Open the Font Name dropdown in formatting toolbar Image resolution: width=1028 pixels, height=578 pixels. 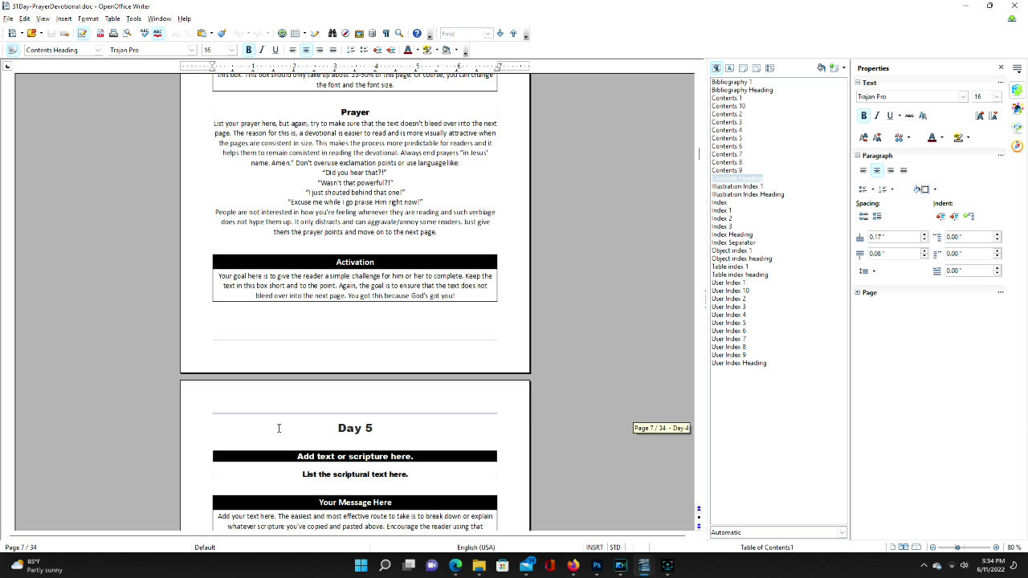[x=192, y=50]
